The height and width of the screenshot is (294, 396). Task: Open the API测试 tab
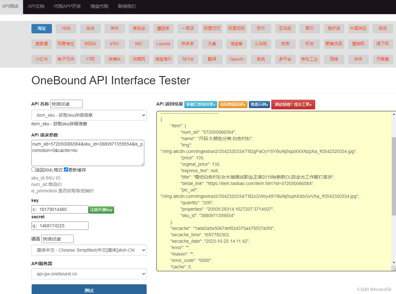coord(11,6)
